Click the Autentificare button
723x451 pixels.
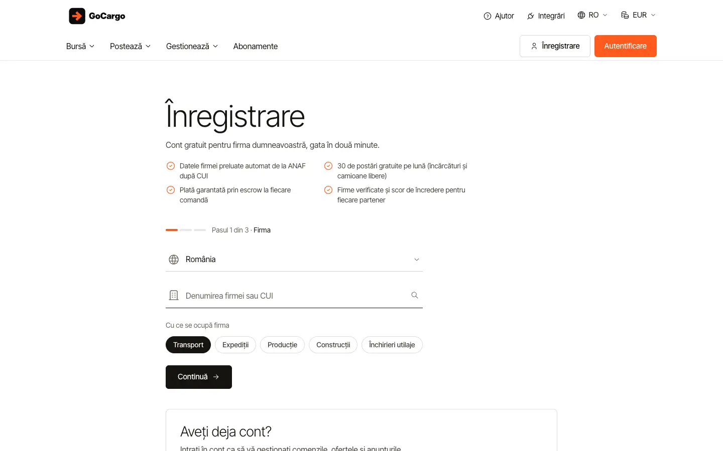tap(626, 46)
